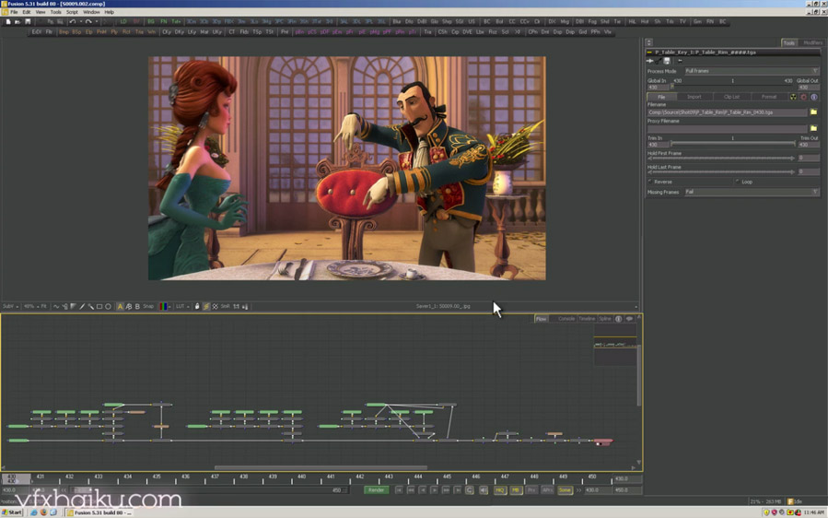
Task: Open the Process Mode dropdown
Action: [752, 71]
